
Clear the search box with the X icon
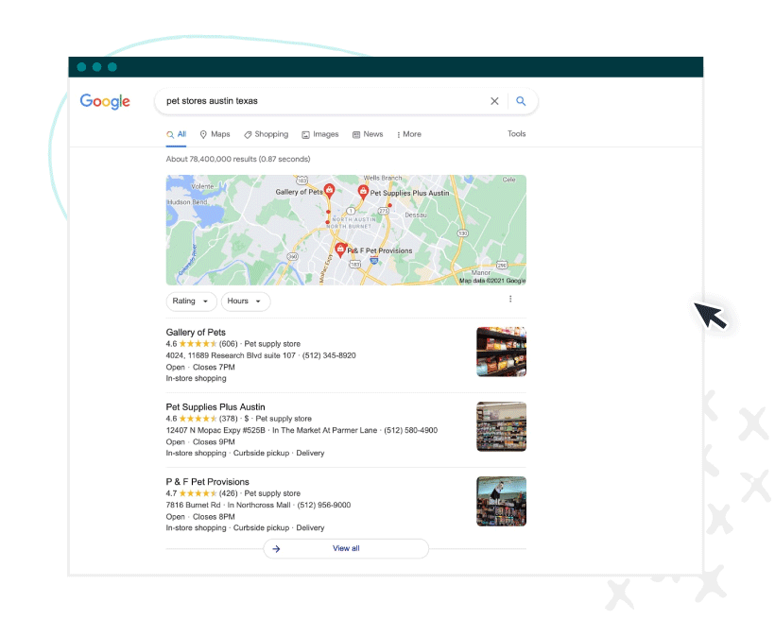tap(494, 101)
